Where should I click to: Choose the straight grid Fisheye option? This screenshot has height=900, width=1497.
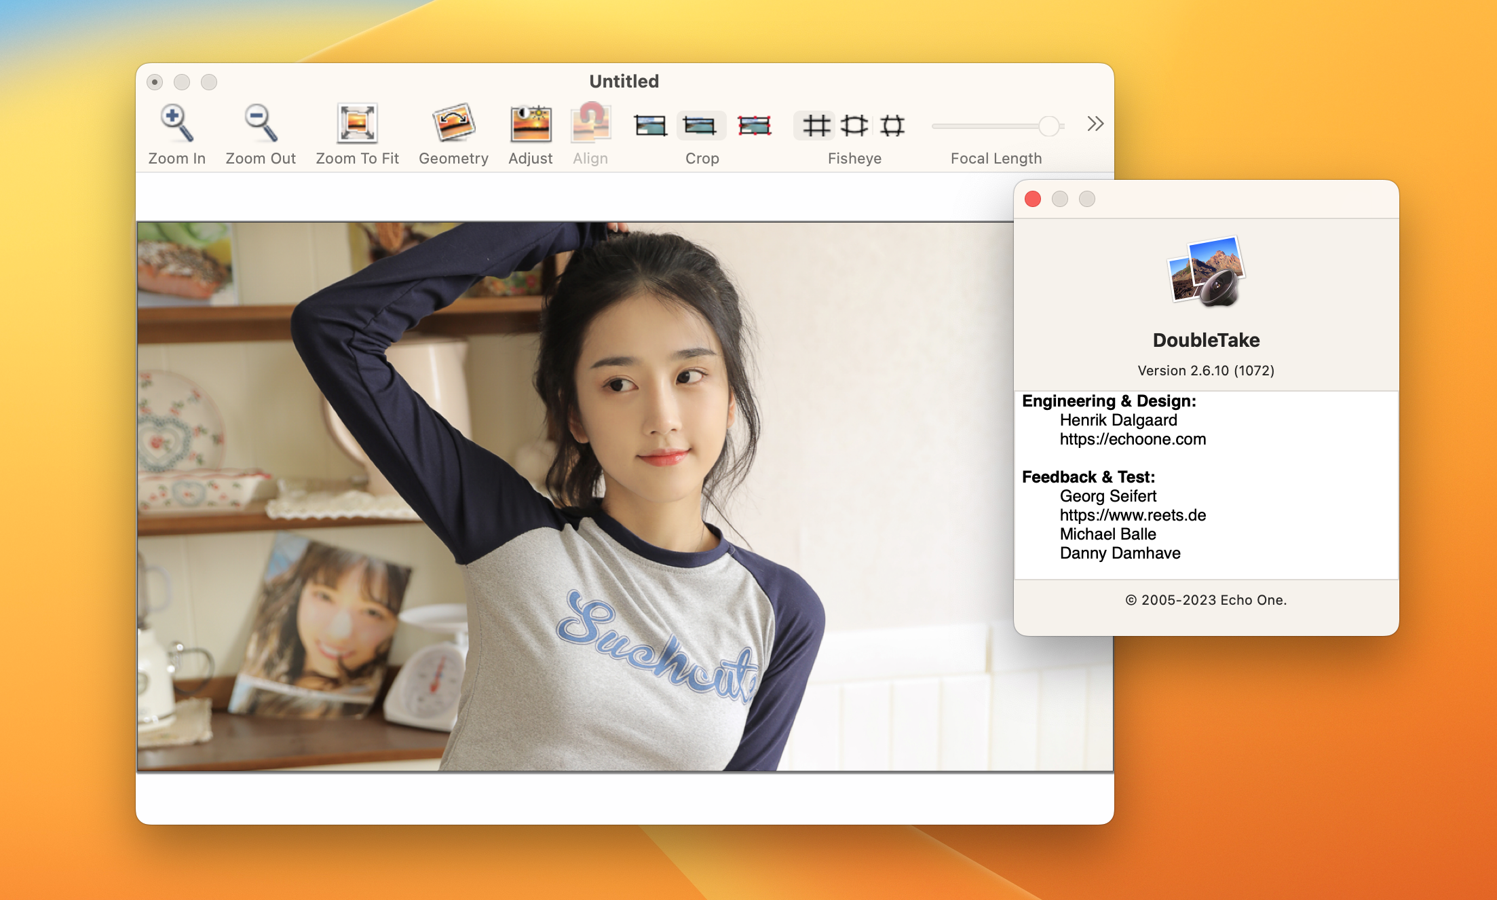[815, 126]
